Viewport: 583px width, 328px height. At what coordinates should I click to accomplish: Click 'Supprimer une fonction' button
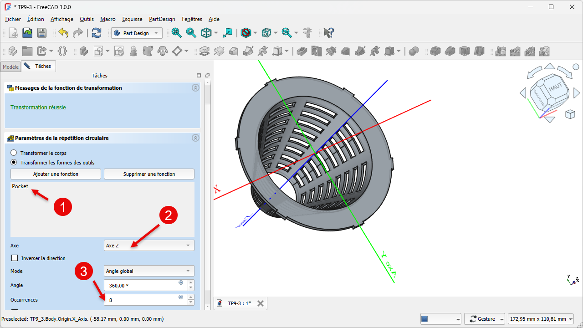point(149,174)
